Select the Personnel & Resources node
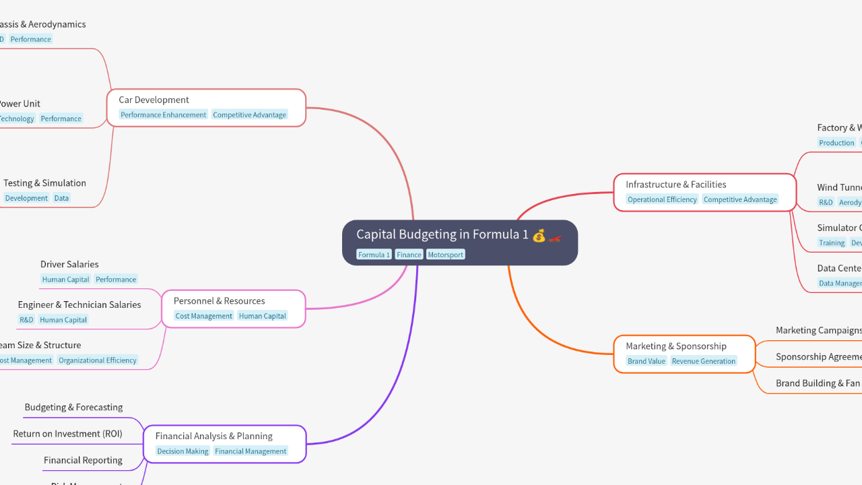Image resolution: width=862 pixels, height=485 pixels. (x=234, y=309)
